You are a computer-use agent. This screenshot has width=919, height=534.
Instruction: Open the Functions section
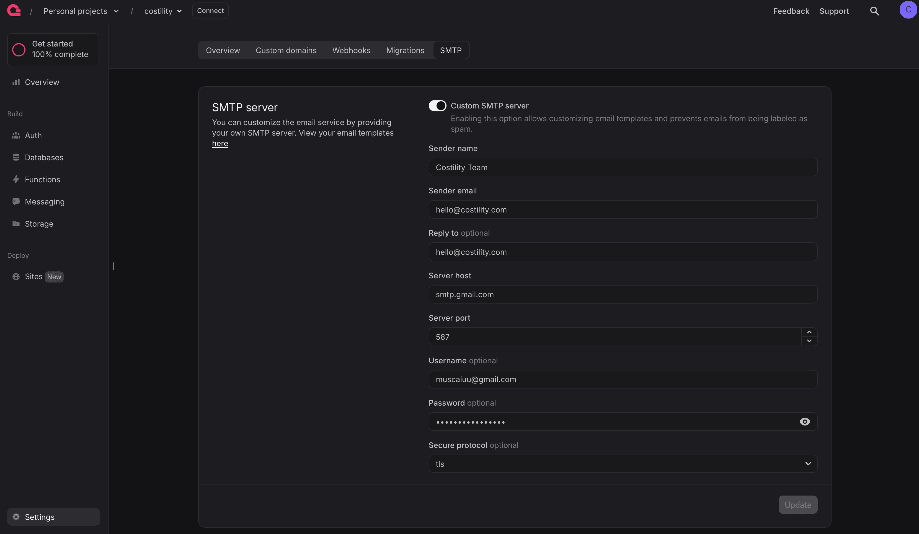[43, 179]
